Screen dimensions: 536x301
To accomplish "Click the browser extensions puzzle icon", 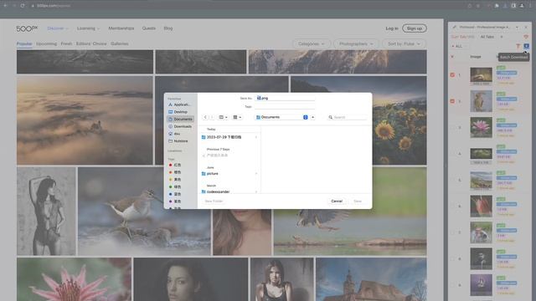I will point(497,6).
